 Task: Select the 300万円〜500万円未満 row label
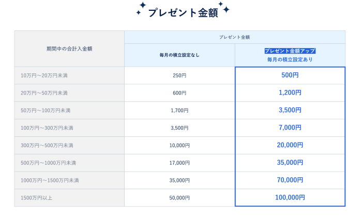pyautogui.click(x=47, y=146)
